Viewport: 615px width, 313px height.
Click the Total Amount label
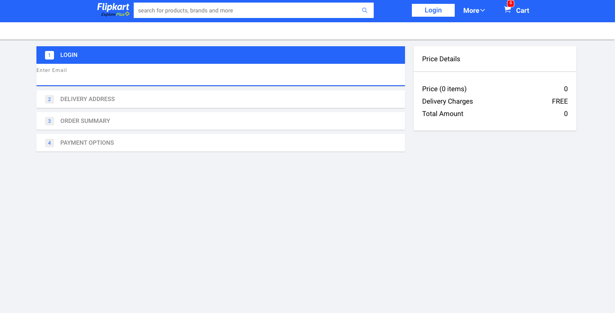[x=443, y=114]
